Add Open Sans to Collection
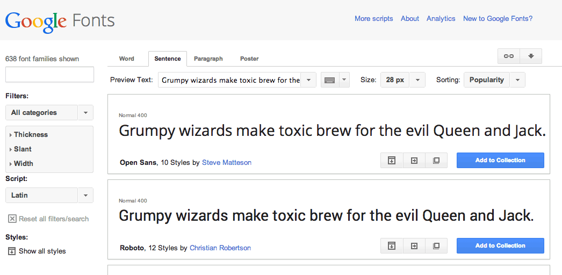Viewport: 562px width, 275px height. tap(500, 161)
